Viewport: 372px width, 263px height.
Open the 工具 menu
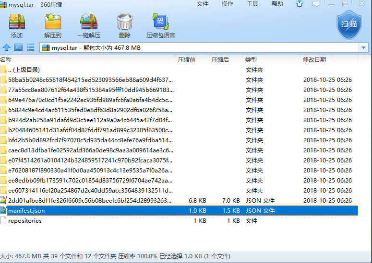(x=252, y=4)
